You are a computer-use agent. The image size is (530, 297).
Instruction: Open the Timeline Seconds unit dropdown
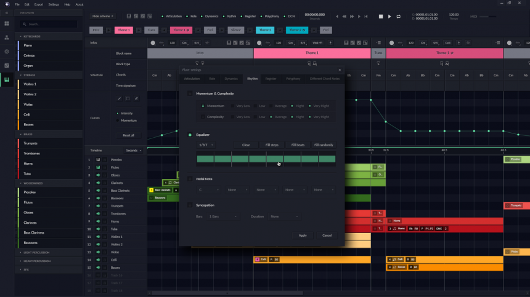click(133, 151)
